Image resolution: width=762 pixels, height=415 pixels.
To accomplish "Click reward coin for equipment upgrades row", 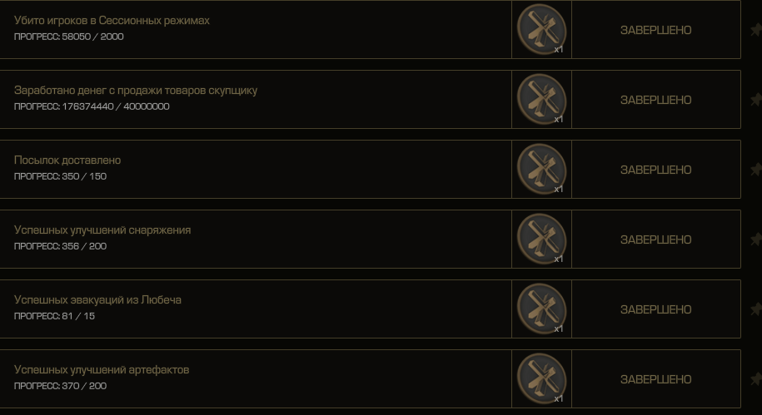I will (x=541, y=239).
